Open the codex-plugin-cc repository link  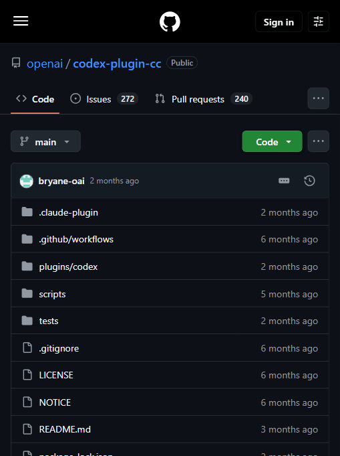click(117, 64)
